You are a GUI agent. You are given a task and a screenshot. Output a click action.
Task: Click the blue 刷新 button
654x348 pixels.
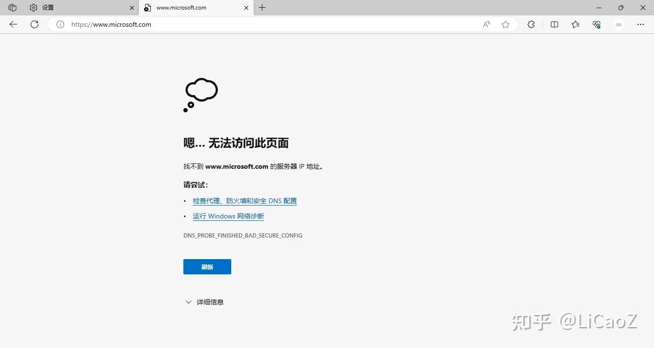click(207, 266)
